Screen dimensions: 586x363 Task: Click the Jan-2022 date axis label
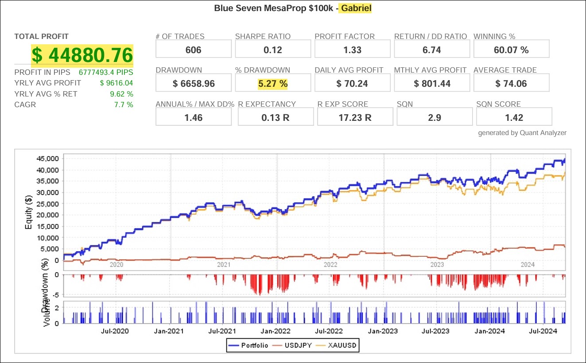[276, 331]
